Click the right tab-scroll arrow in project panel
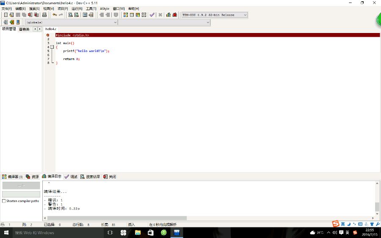This screenshot has width=381, height=238. [x=40, y=29]
